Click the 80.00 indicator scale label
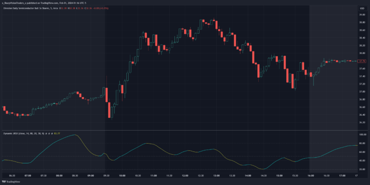The image size is (370, 185). point(362,143)
